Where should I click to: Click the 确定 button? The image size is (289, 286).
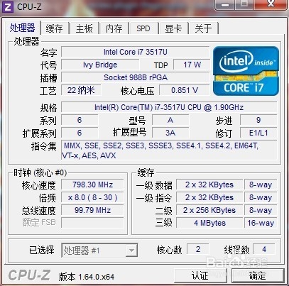pos(257,275)
